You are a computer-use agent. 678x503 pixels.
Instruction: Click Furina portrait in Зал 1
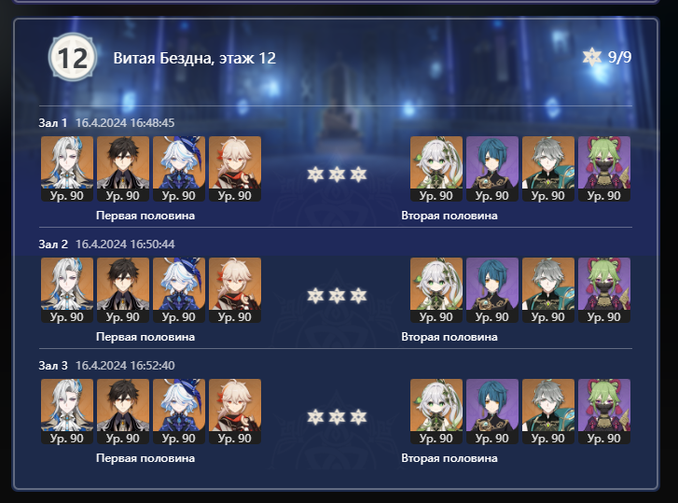(179, 169)
